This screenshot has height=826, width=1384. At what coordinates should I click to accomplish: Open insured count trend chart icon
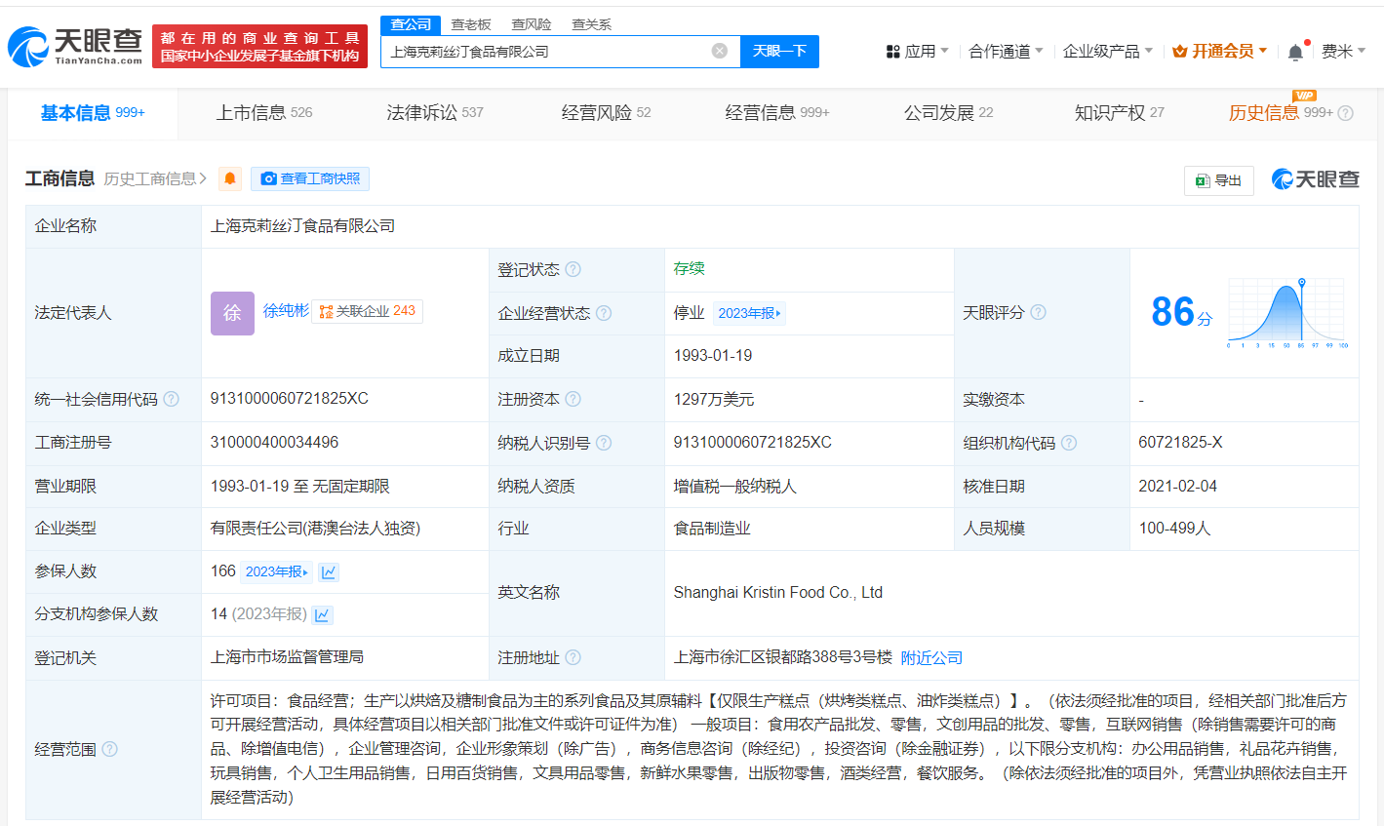(329, 572)
